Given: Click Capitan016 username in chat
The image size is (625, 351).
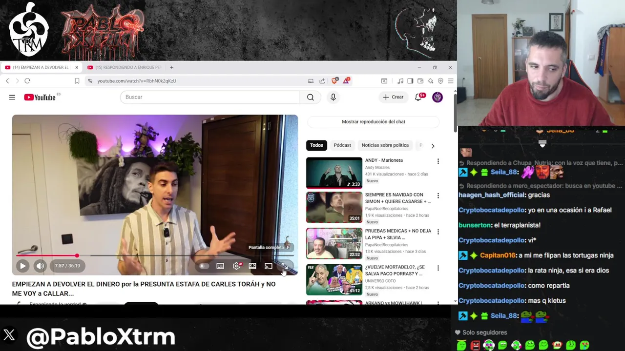Looking at the screenshot, I should click(498, 255).
